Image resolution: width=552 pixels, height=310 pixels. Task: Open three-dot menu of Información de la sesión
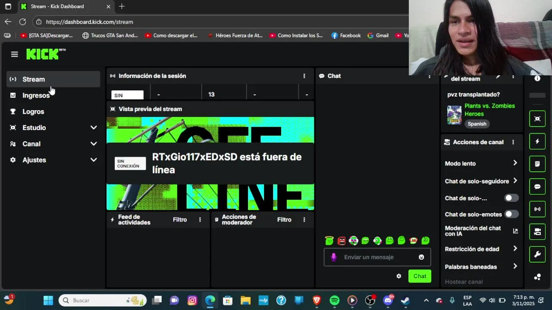click(304, 76)
